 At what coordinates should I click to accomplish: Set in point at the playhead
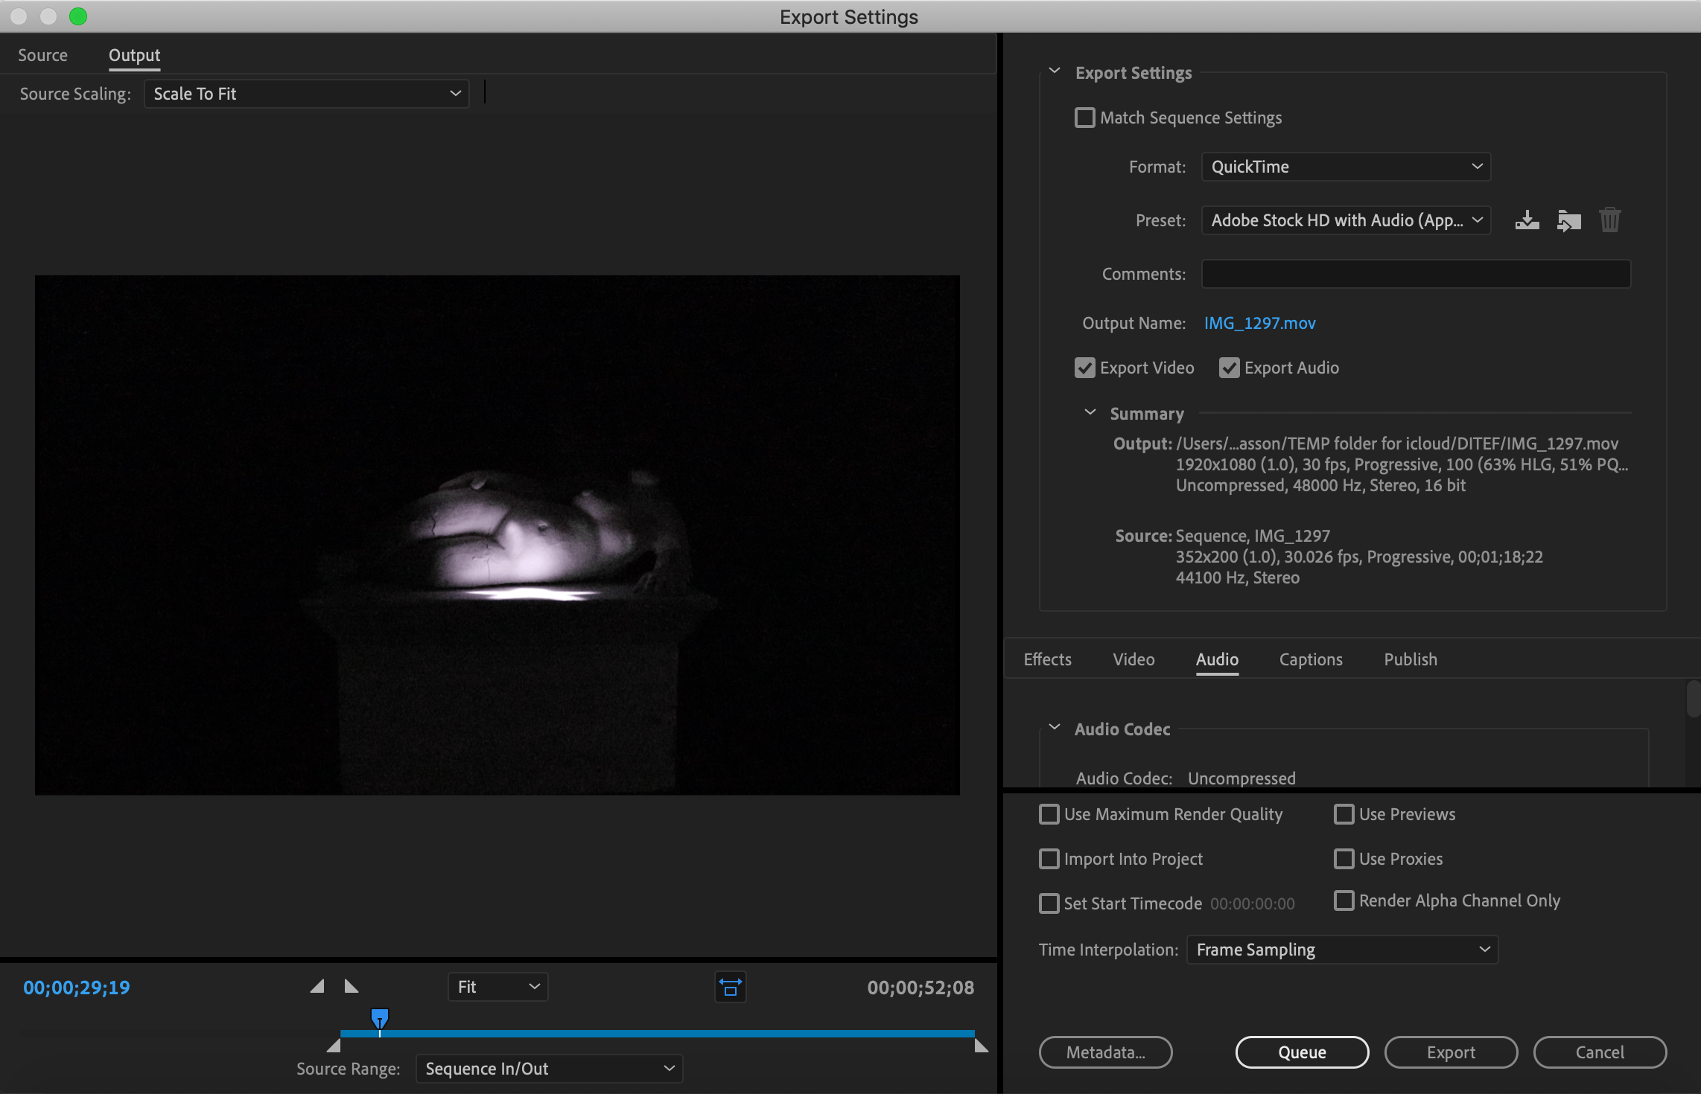317,986
